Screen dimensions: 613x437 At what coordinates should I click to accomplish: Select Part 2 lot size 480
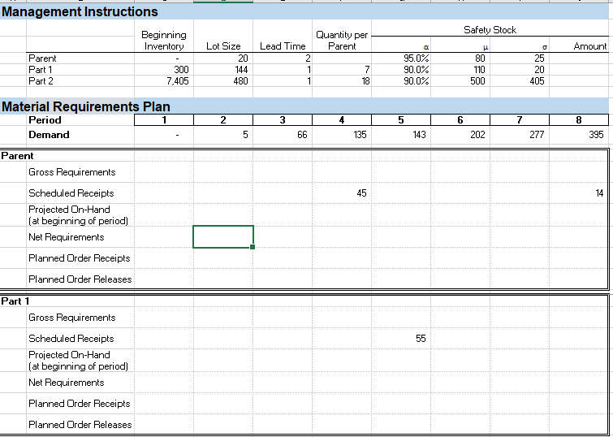click(240, 81)
